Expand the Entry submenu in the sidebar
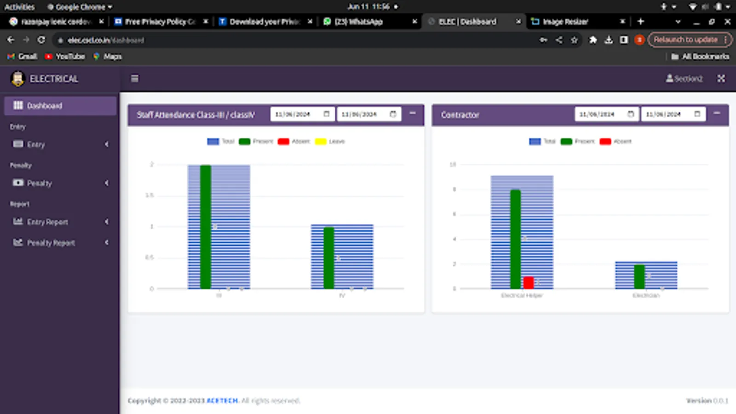The width and height of the screenshot is (736, 414). pos(60,144)
